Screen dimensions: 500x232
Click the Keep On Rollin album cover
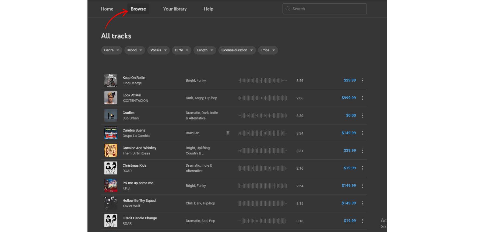point(111,80)
